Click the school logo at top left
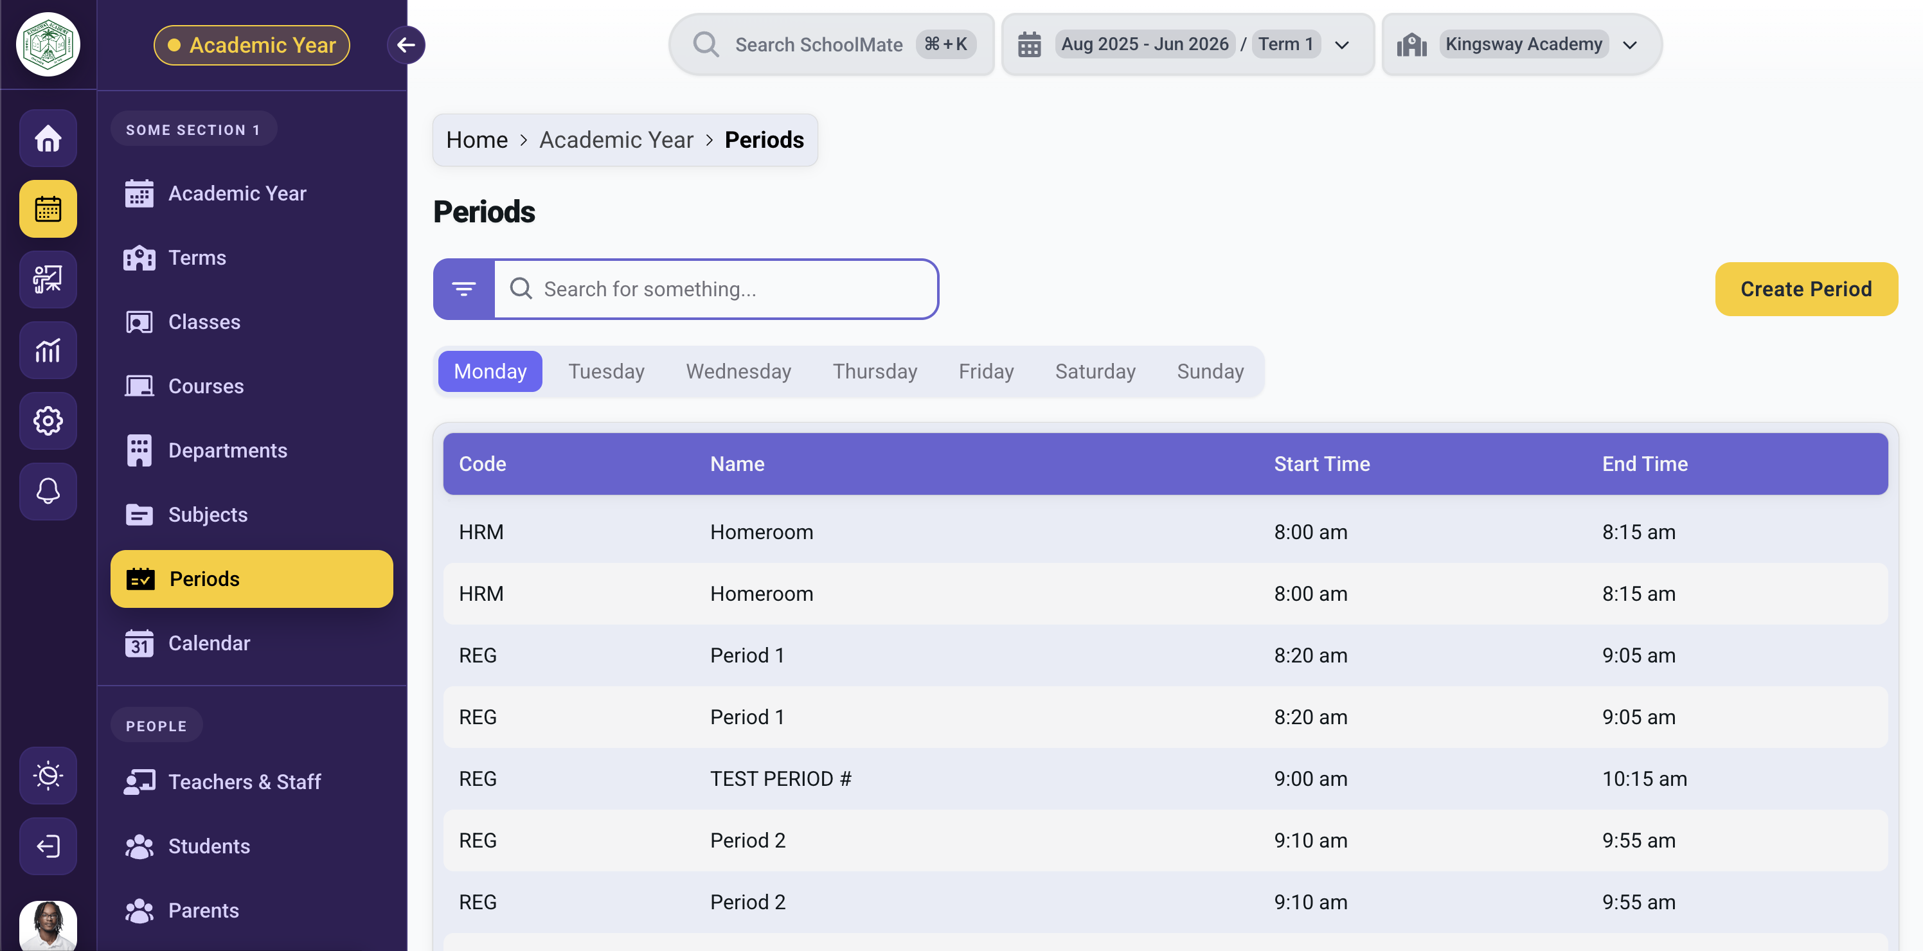 point(48,45)
